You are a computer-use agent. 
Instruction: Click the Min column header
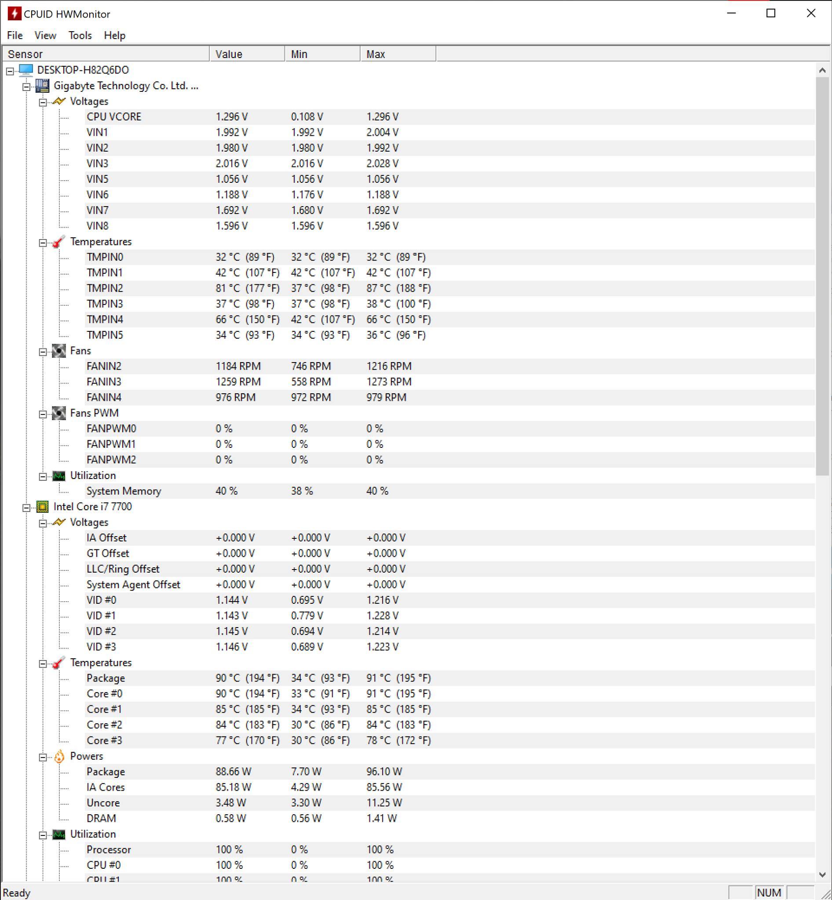[x=322, y=54]
